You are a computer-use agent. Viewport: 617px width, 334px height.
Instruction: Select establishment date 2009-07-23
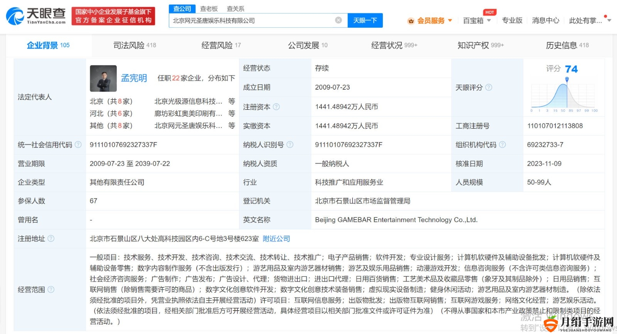pos(332,87)
